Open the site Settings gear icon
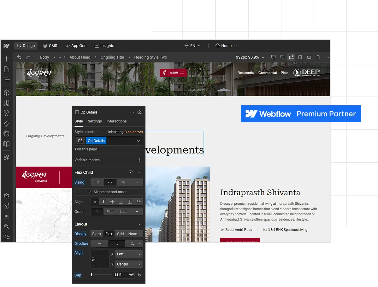The image size is (378, 287). [x=7, y=196]
